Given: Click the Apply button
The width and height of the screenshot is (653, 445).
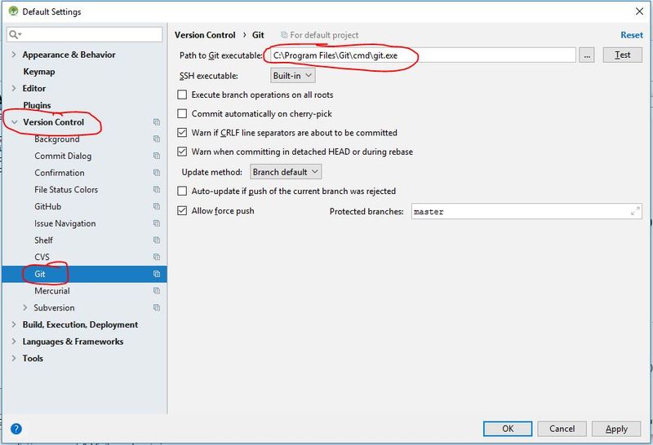Looking at the screenshot, I should (616, 429).
